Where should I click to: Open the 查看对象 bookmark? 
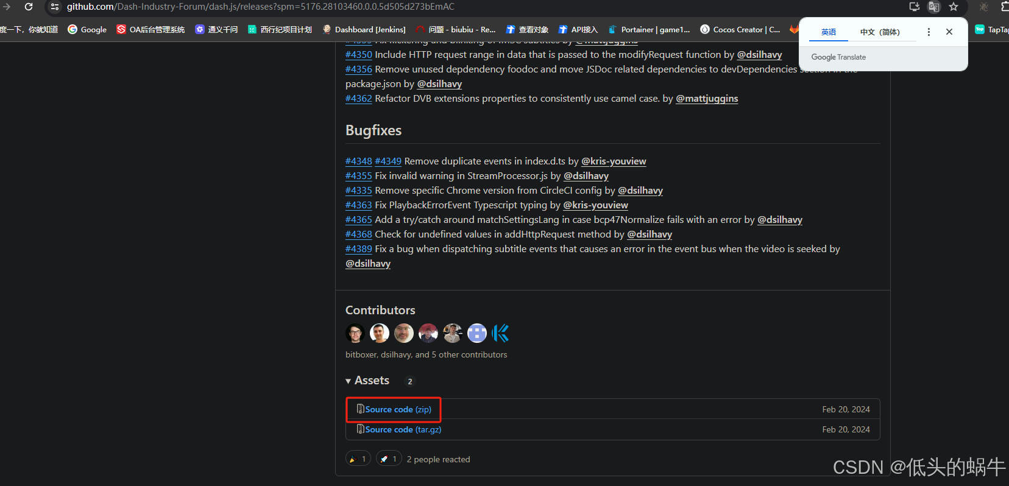(x=527, y=29)
